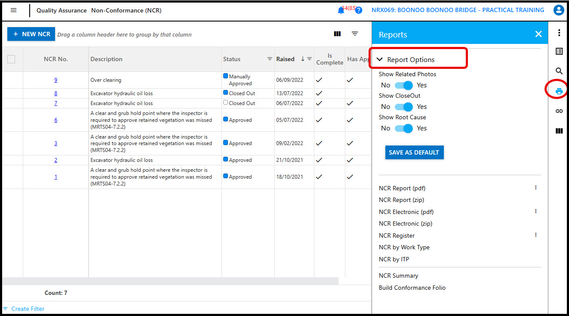Screen dimensions: 569x316
Task: Click the Create Filter funnel icon
Action: pos(5,309)
